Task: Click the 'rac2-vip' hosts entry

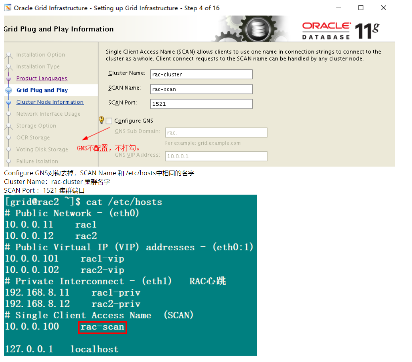Action: (x=102, y=270)
